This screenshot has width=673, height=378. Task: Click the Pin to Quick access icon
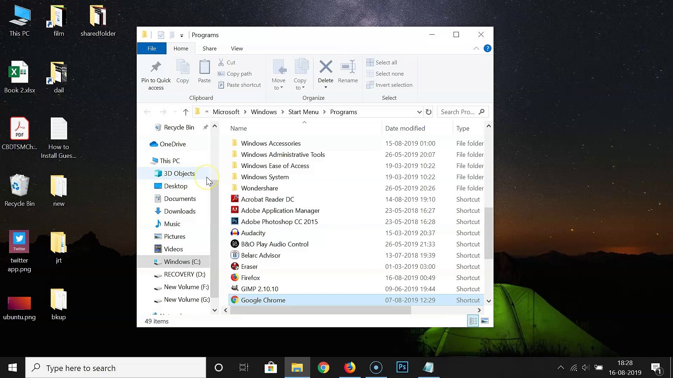156,67
